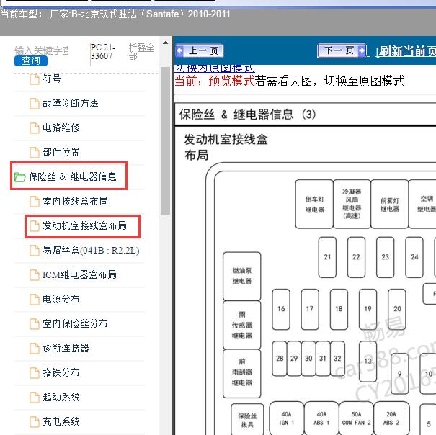The image size is (436, 435).
Task: Click fuse number 21 in diagram
Action: point(327,257)
